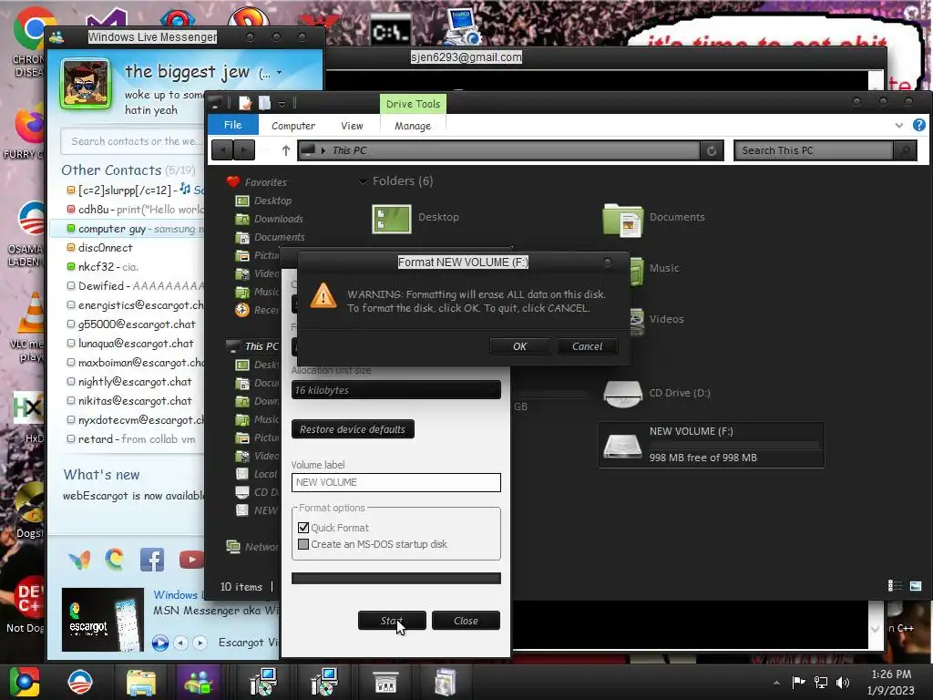This screenshot has height=700, width=933.
Task: Confirm the format warning with OK
Action: coord(519,346)
